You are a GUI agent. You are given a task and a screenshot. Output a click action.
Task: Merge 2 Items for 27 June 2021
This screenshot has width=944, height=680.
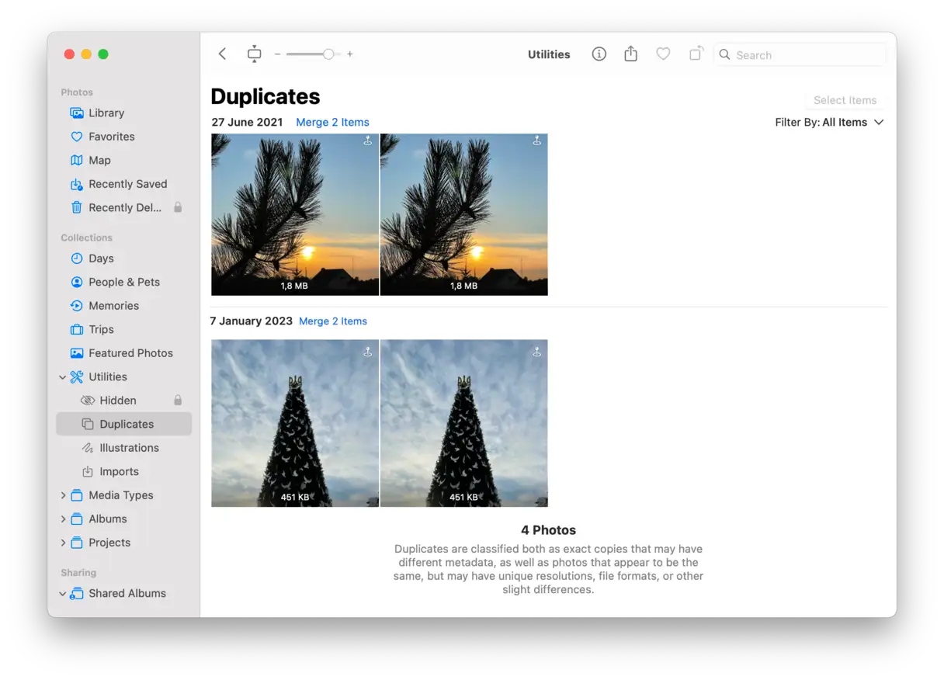coord(332,123)
